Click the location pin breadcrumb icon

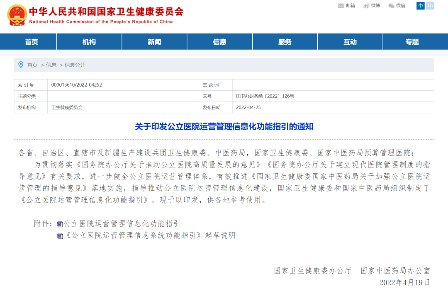pyautogui.click(x=21, y=65)
